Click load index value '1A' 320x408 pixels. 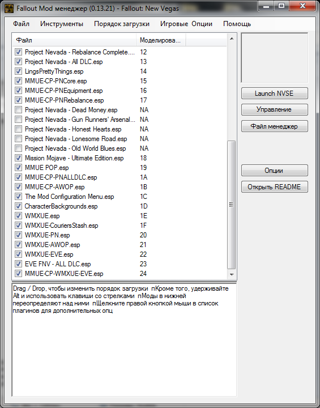click(x=144, y=177)
